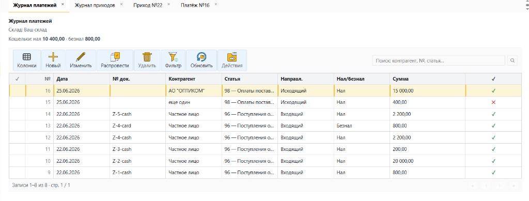
Task: Open the Фильтр funnel button
Action: [x=173, y=60]
